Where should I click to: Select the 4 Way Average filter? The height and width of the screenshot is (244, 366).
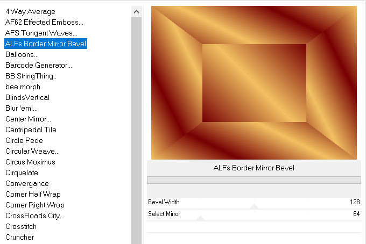point(30,11)
